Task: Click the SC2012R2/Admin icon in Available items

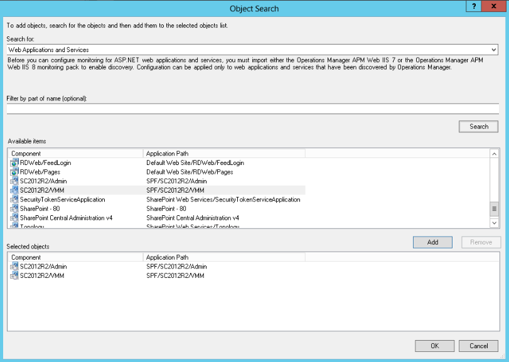Action: coord(14,181)
